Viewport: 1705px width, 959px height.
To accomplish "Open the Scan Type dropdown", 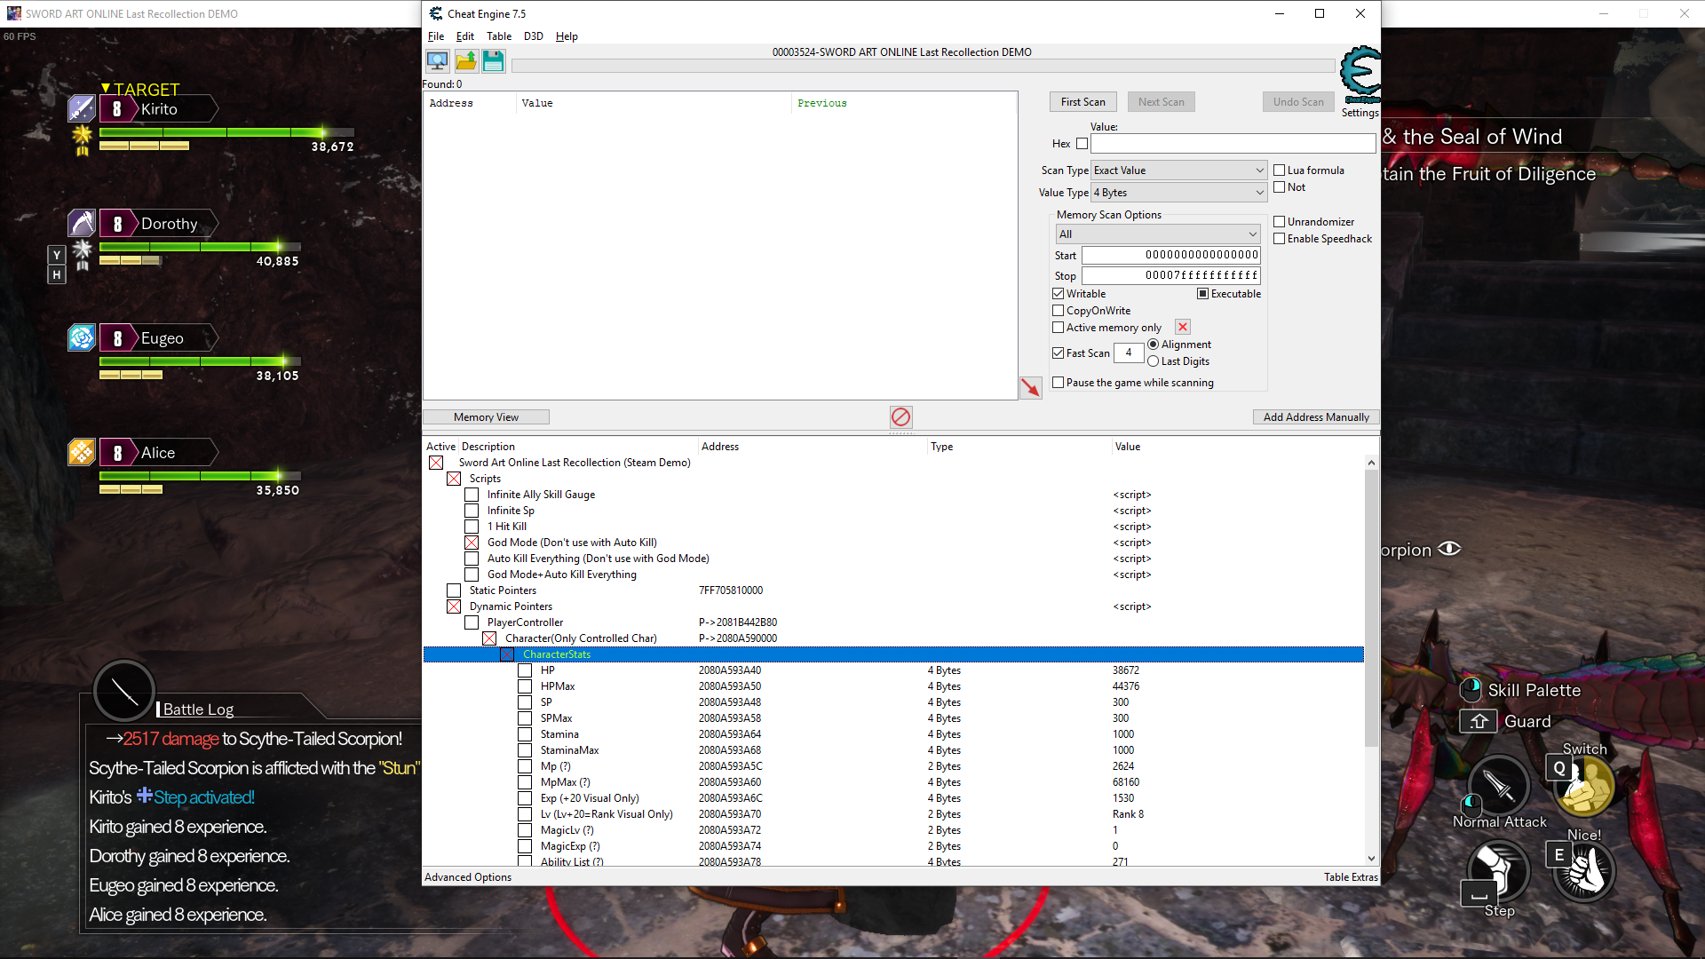I will (x=1178, y=170).
